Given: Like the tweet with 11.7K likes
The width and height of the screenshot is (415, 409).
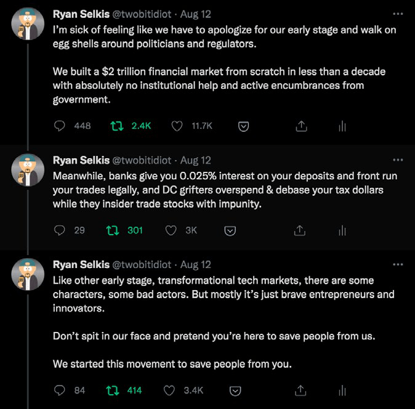Looking at the screenshot, I should [177, 126].
